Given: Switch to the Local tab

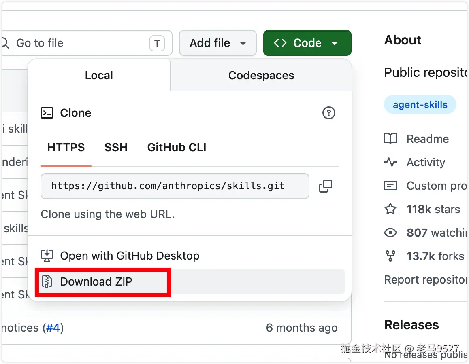Looking at the screenshot, I should click(x=99, y=75).
